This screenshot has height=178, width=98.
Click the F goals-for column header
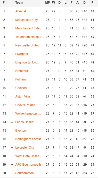click(x=71, y=3)
